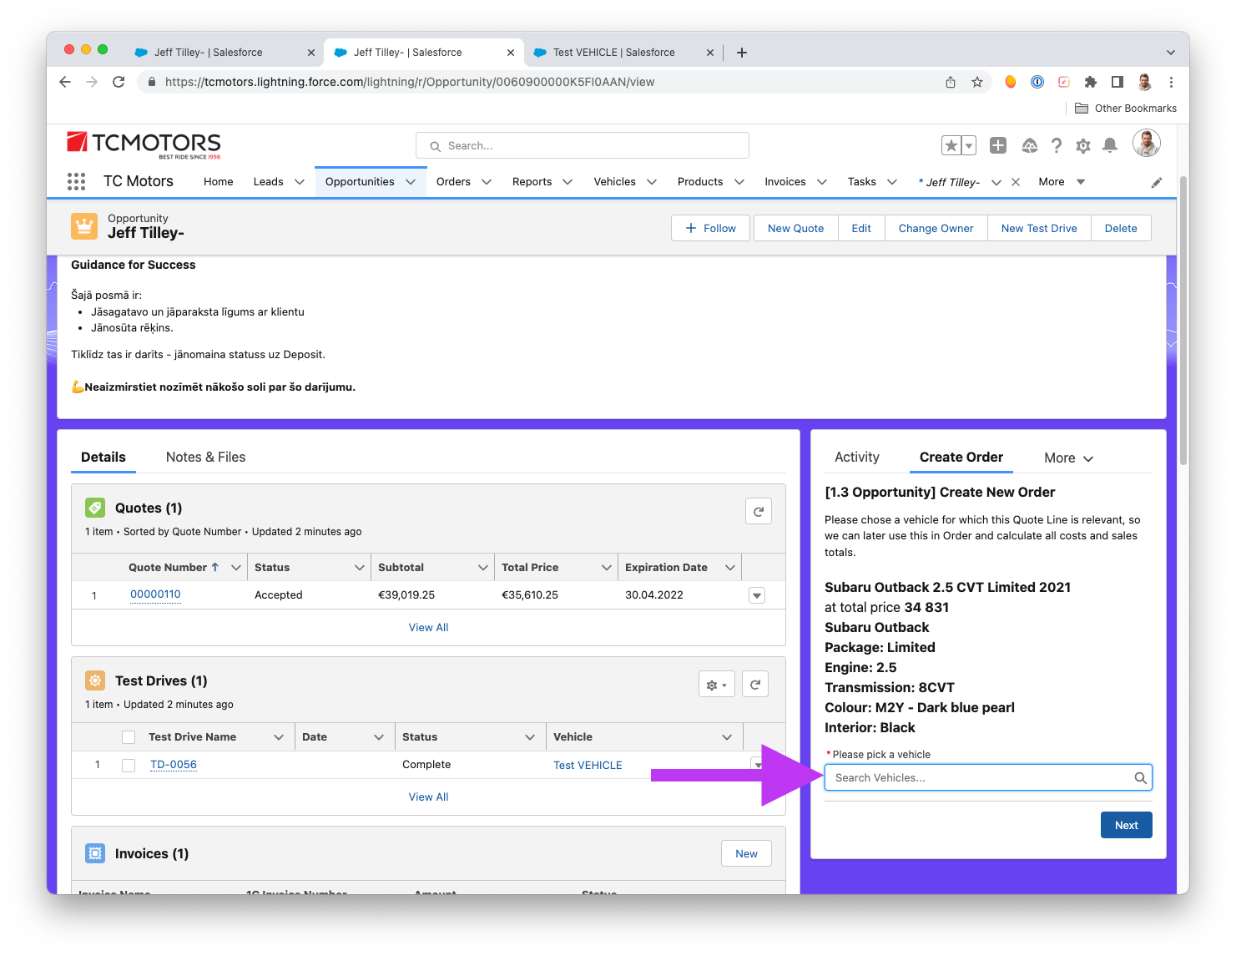This screenshot has height=956, width=1236.
Task: Refresh the Test Drives related list
Action: (755, 685)
